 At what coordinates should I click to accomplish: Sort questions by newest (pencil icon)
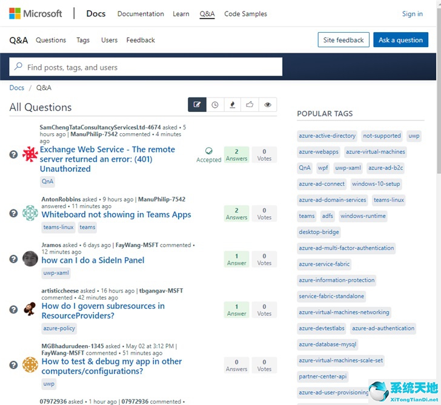[x=197, y=105]
